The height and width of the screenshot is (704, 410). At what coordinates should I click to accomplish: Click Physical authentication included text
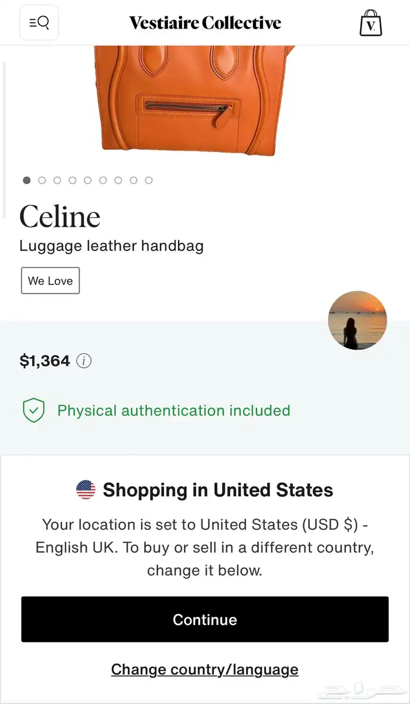tap(174, 410)
